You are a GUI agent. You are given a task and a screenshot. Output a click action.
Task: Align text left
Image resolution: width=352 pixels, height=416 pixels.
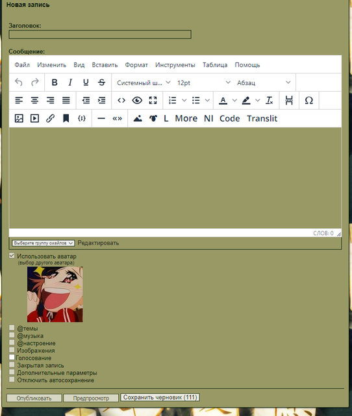(x=19, y=100)
